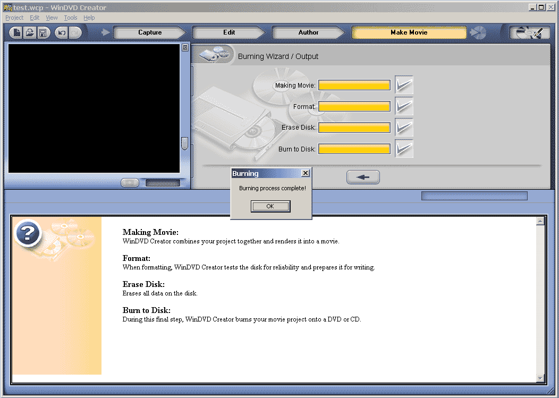Click the Format progress bar
559x398 pixels.
coord(354,106)
